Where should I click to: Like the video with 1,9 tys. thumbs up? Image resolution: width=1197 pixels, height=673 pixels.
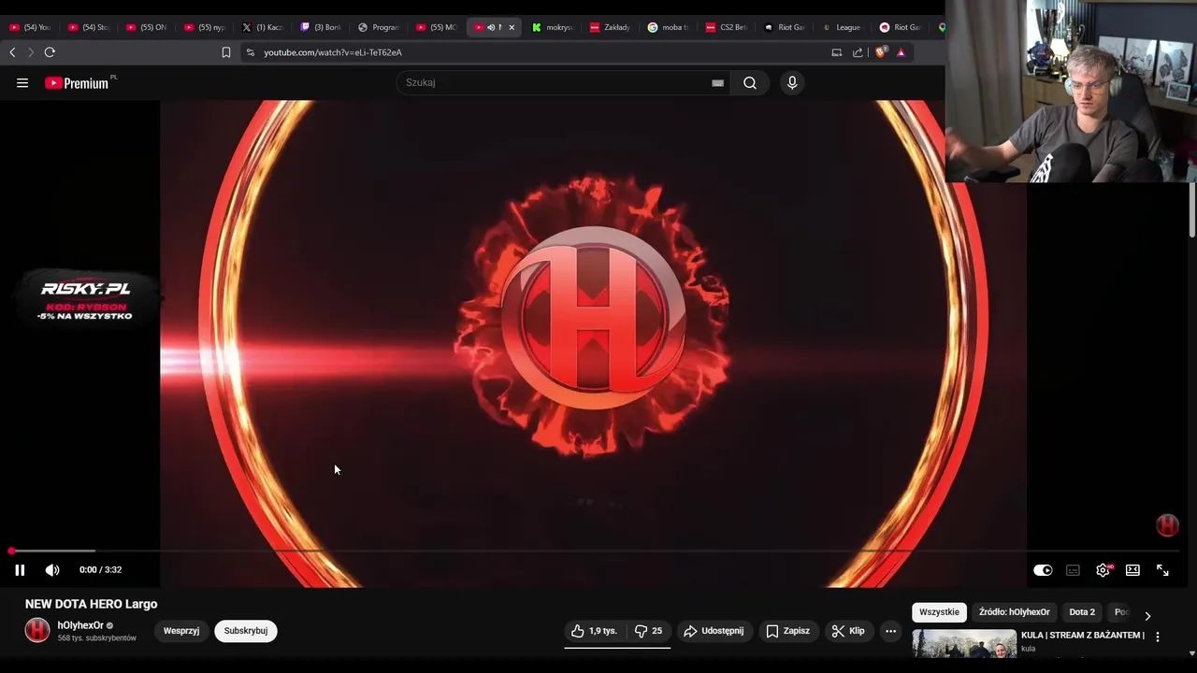click(x=595, y=631)
